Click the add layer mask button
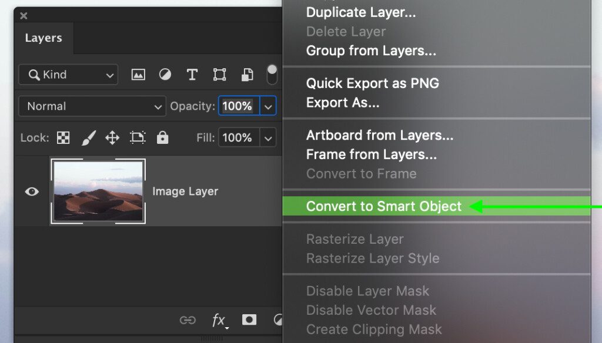The height and width of the screenshot is (343, 602). coord(249,320)
